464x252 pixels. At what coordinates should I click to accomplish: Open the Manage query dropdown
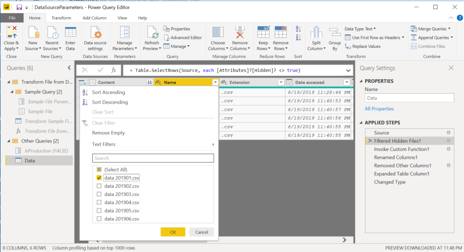177,47
